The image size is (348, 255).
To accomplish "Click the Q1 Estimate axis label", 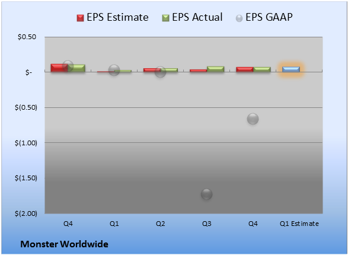I will tap(299, 224).
